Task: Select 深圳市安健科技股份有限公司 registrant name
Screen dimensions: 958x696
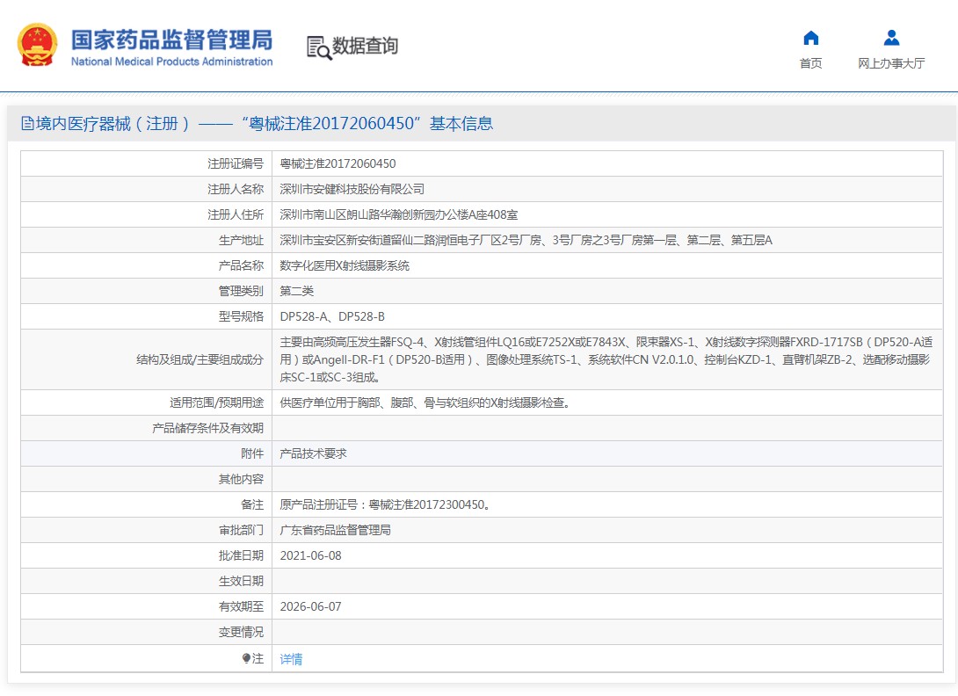Action: (x=352, y=190)
